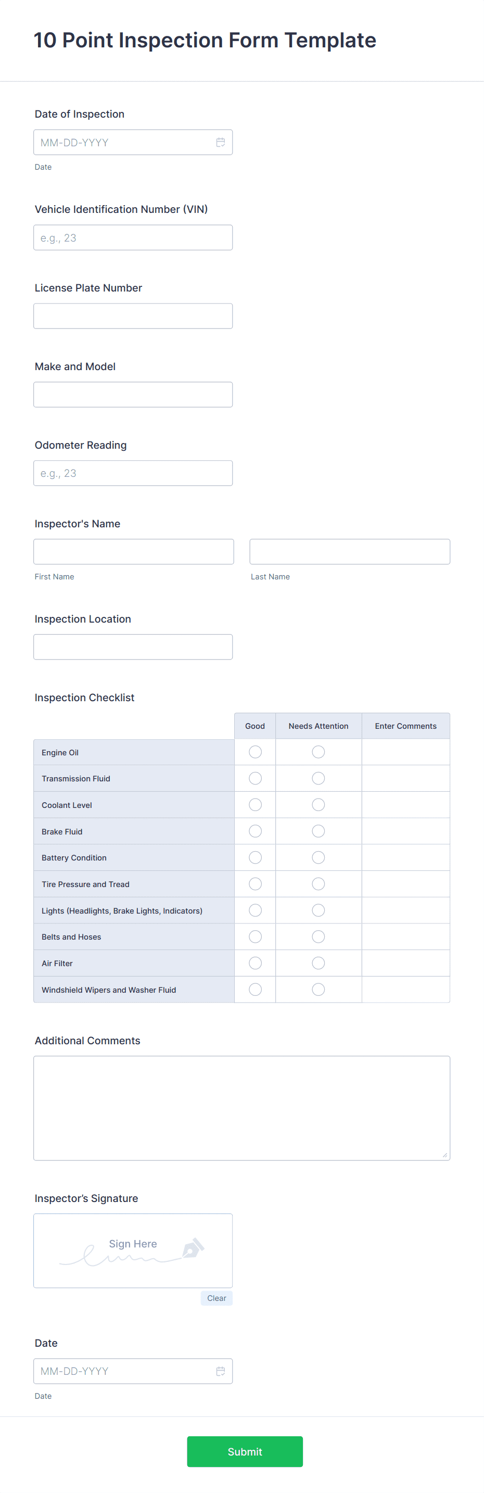Select Good for Engine Oil
The image size is (484, 1493).
click(255, 752)
